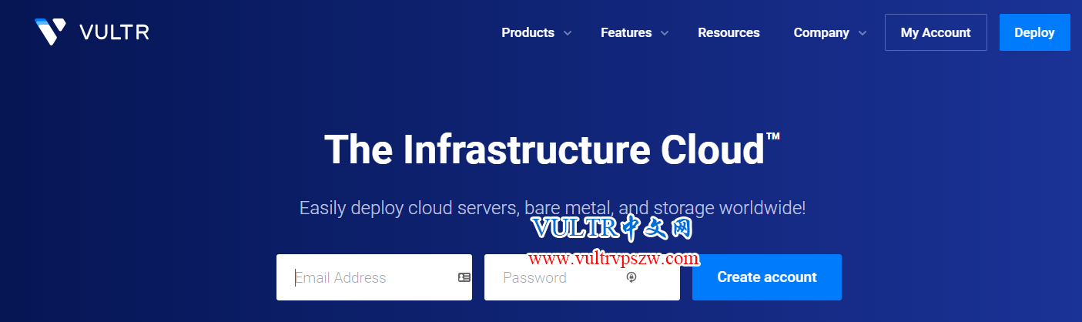Open My Account
Screen dimensions: 1082x322
936,32
